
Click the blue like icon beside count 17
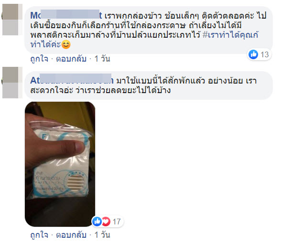97,222
